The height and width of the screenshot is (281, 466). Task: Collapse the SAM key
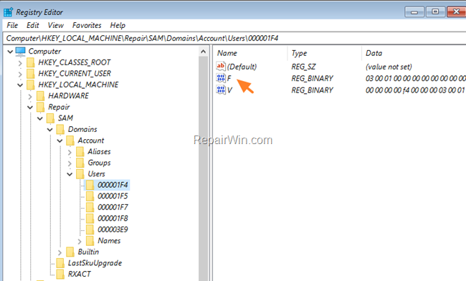(x=40, y=118)
